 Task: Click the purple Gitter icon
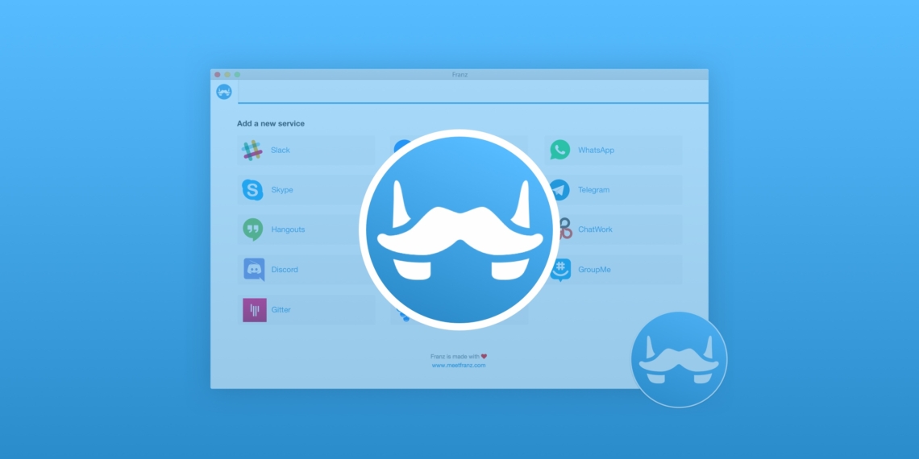click(254, 310)
